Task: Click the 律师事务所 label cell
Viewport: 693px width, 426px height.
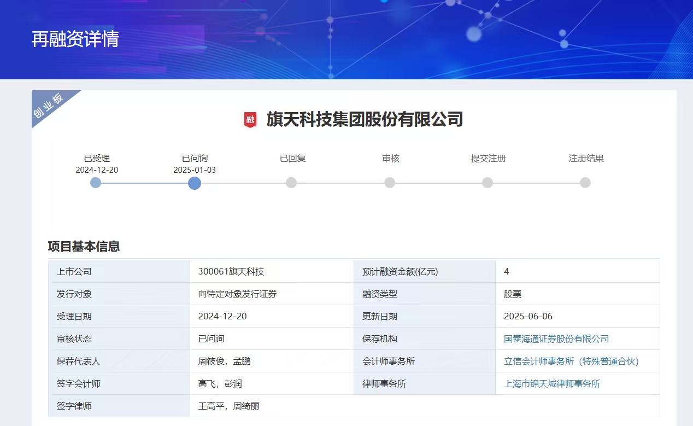Action: point(425,383)
